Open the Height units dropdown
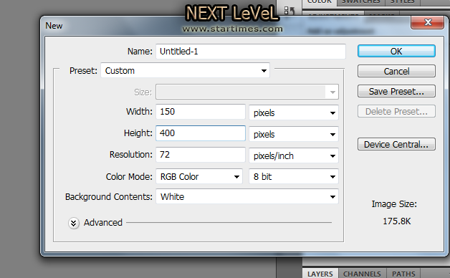Viewport: 450px width, 278px height. click(294, 134)
